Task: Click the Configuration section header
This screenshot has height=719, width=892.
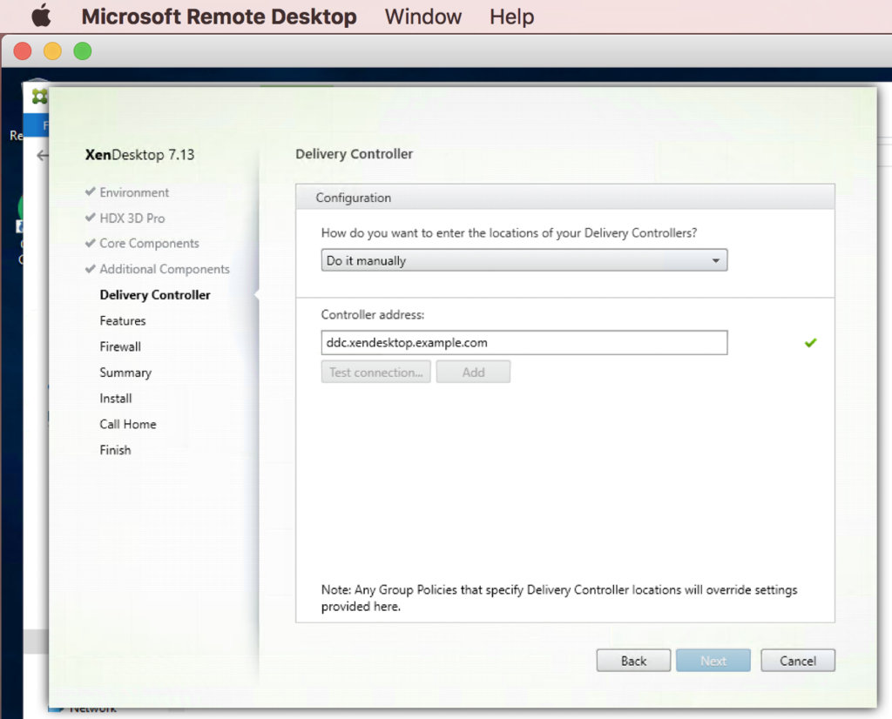Action: [565, 198]
